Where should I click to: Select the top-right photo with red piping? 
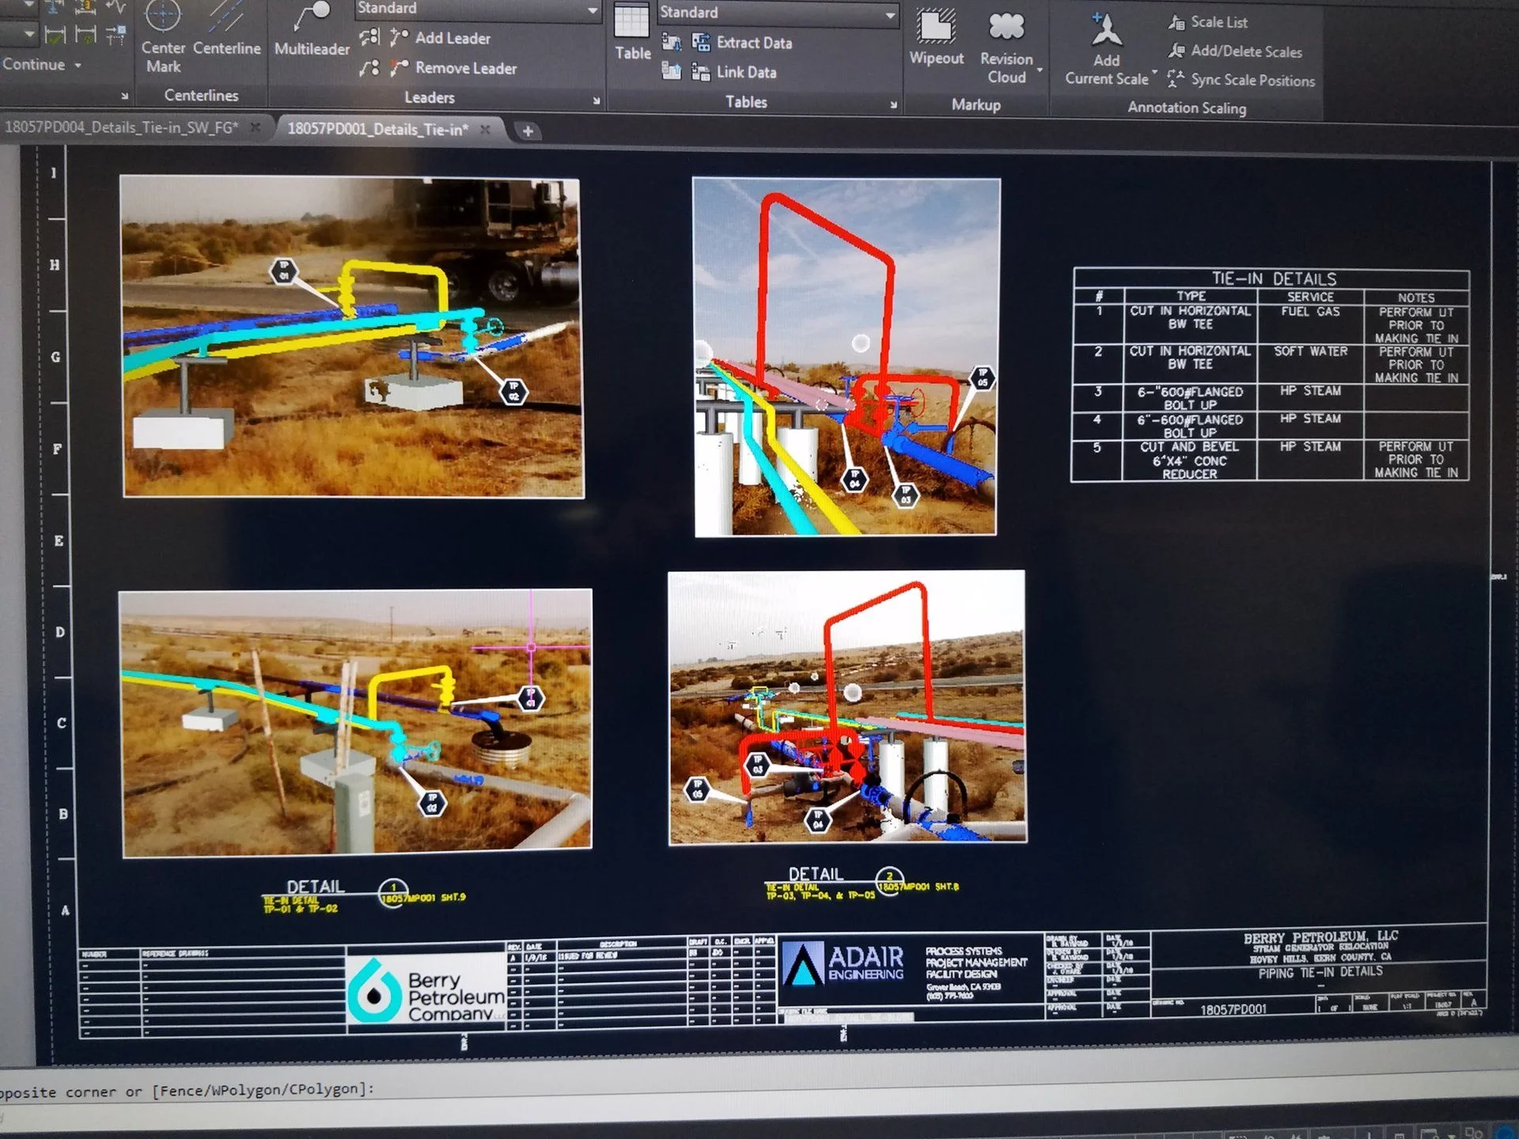[846, 358]
